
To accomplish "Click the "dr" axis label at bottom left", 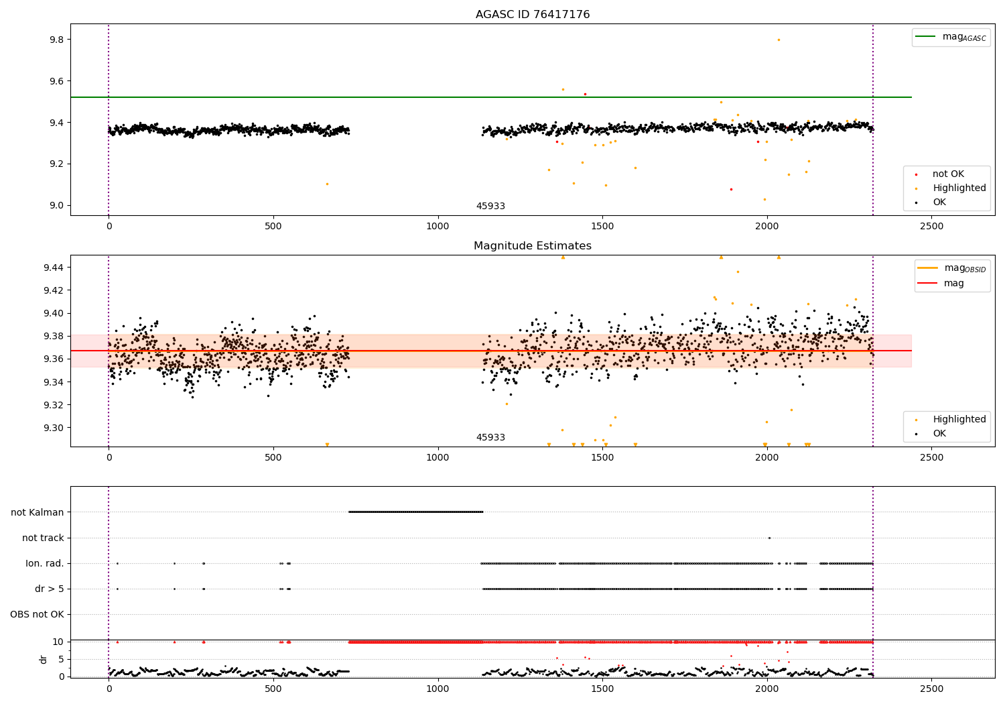I will coord(44,659).
